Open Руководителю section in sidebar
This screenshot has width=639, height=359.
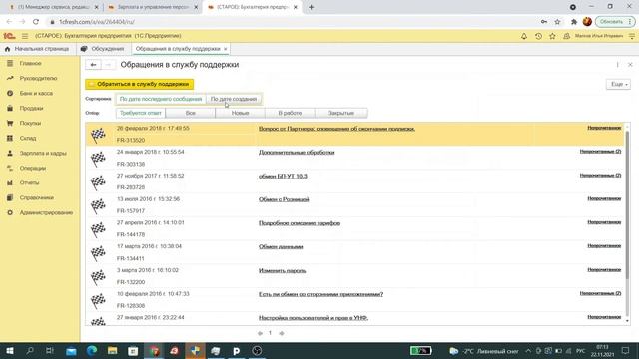(x=38, y=78)
